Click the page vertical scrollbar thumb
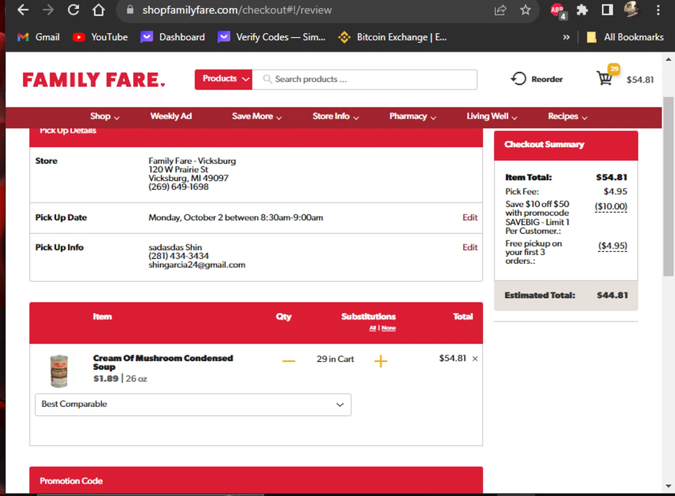 click(668, 186)
